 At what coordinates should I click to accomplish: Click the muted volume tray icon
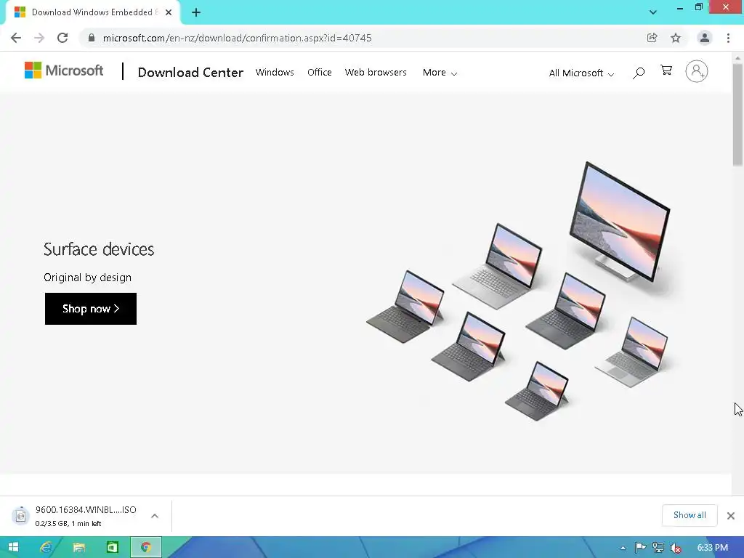pos(676,548)
